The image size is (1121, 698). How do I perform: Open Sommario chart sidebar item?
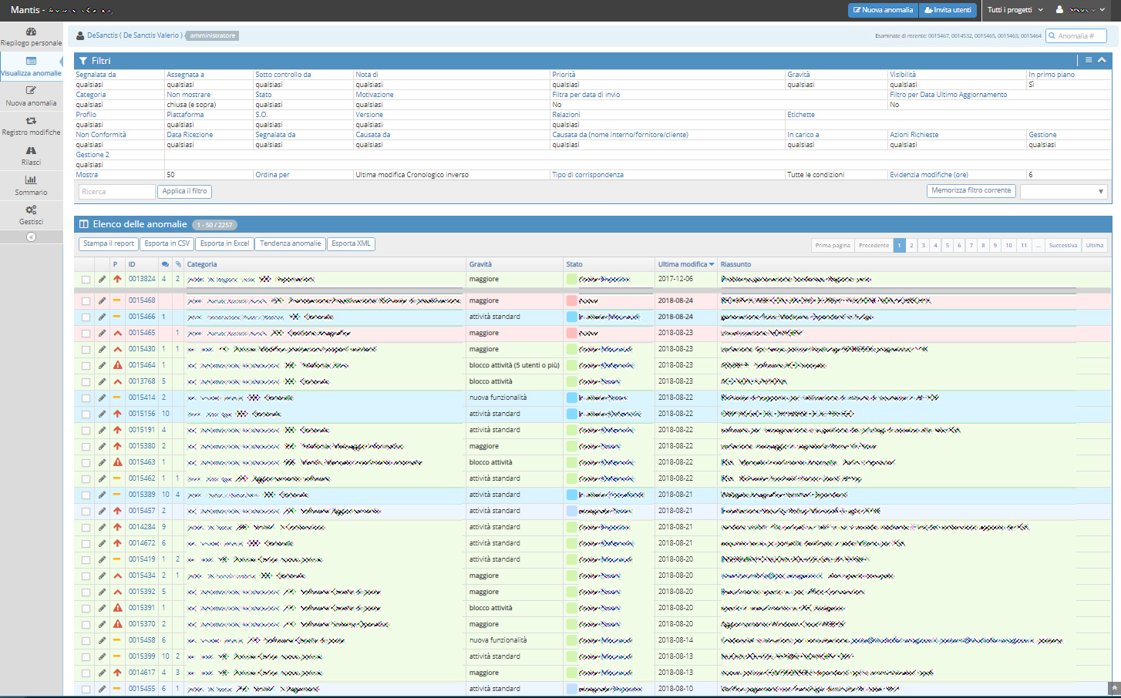coord(31,186)
